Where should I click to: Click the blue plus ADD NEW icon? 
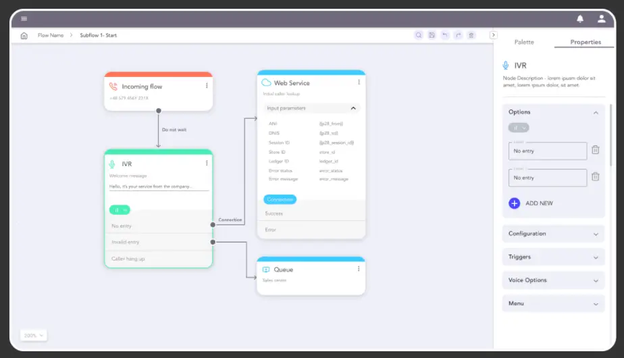click(x=514, y=203)
